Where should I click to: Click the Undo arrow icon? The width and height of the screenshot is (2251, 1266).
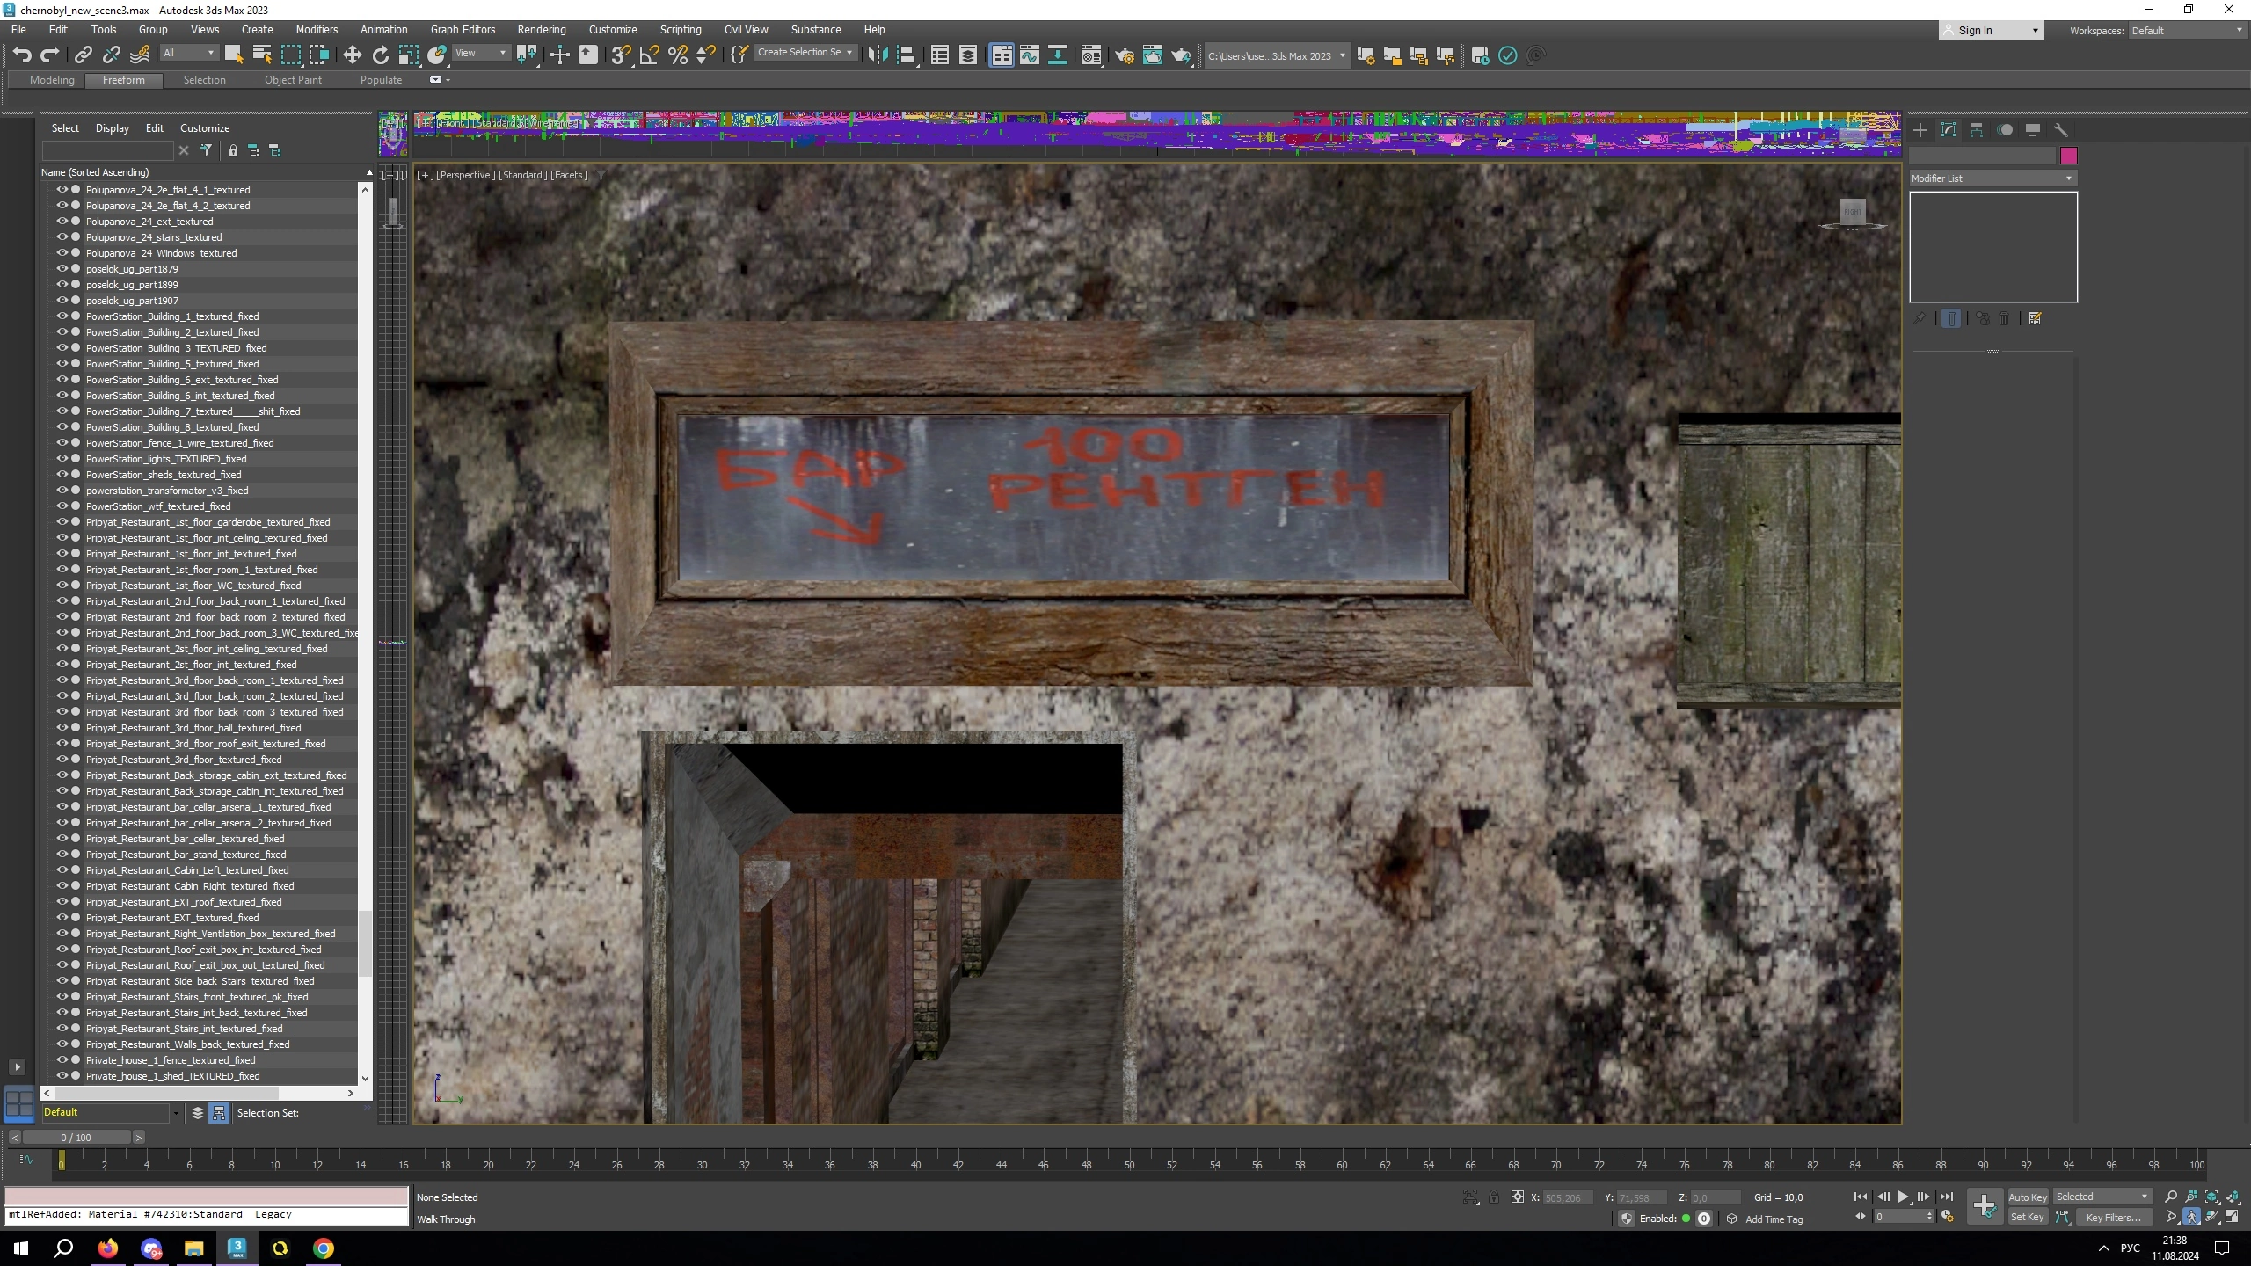pos(22,55)
